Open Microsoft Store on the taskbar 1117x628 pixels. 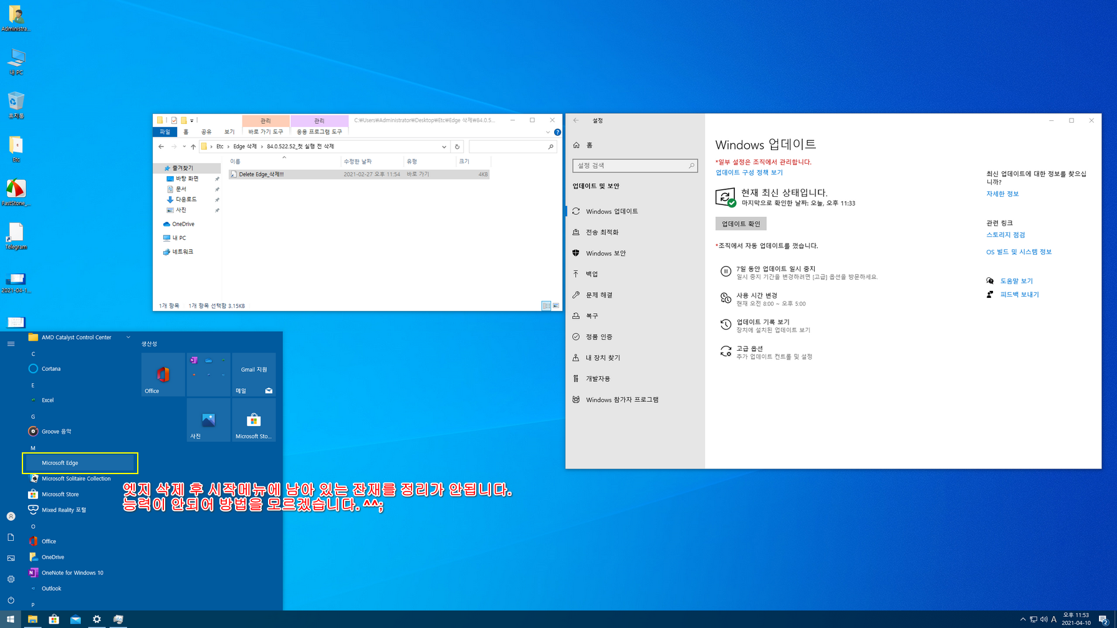click(54, 619)
